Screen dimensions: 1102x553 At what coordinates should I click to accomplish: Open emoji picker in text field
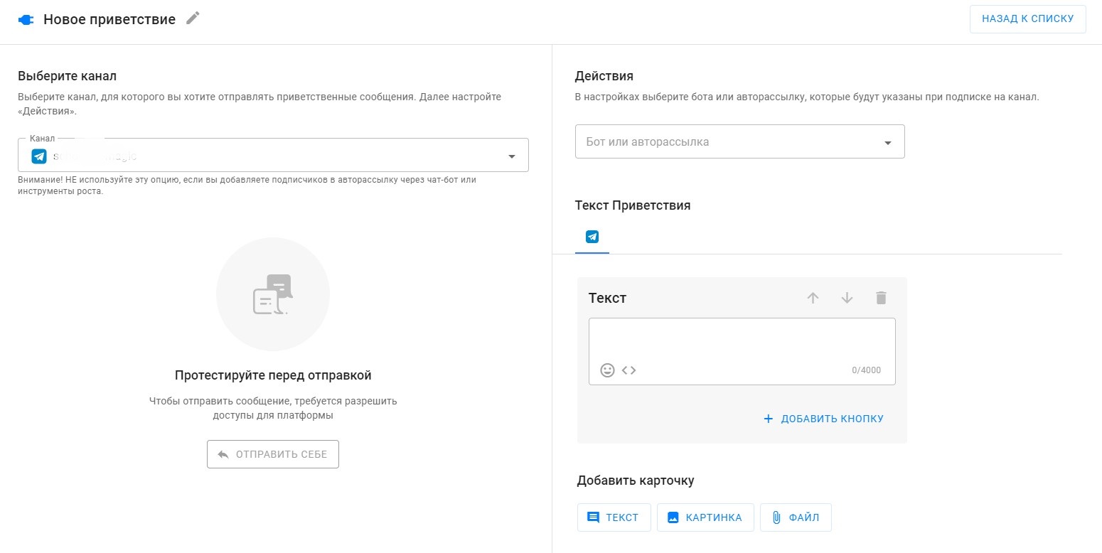607,370
